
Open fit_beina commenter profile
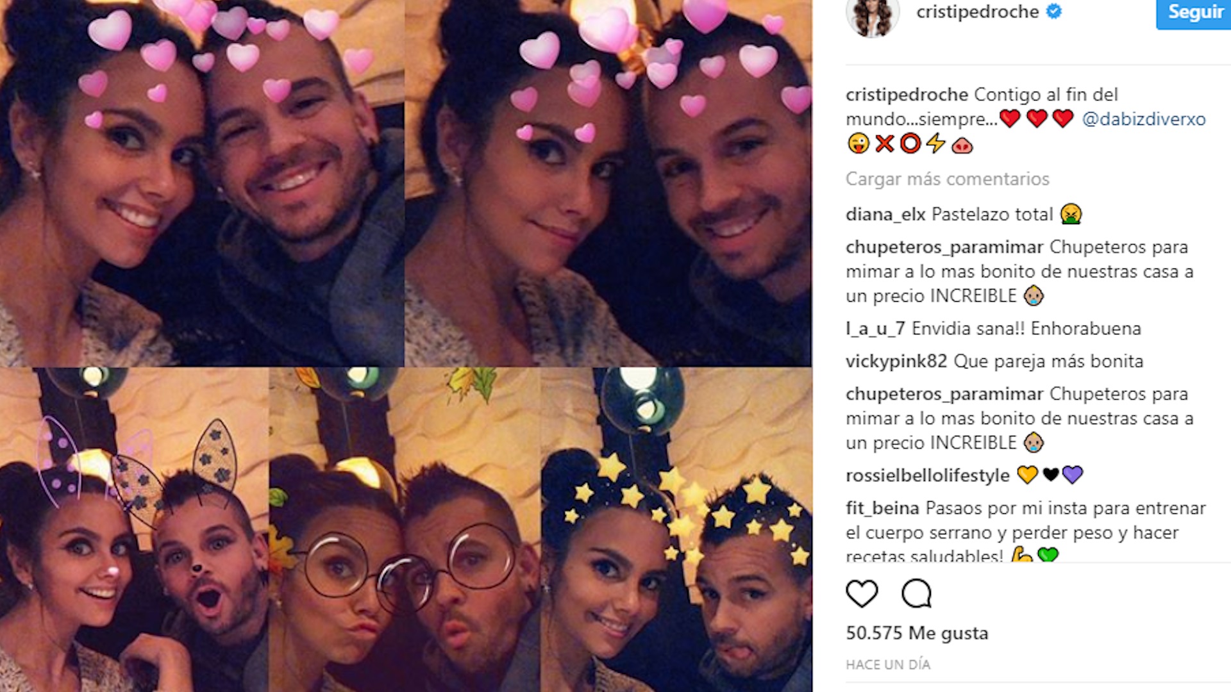tap(882, 508)
